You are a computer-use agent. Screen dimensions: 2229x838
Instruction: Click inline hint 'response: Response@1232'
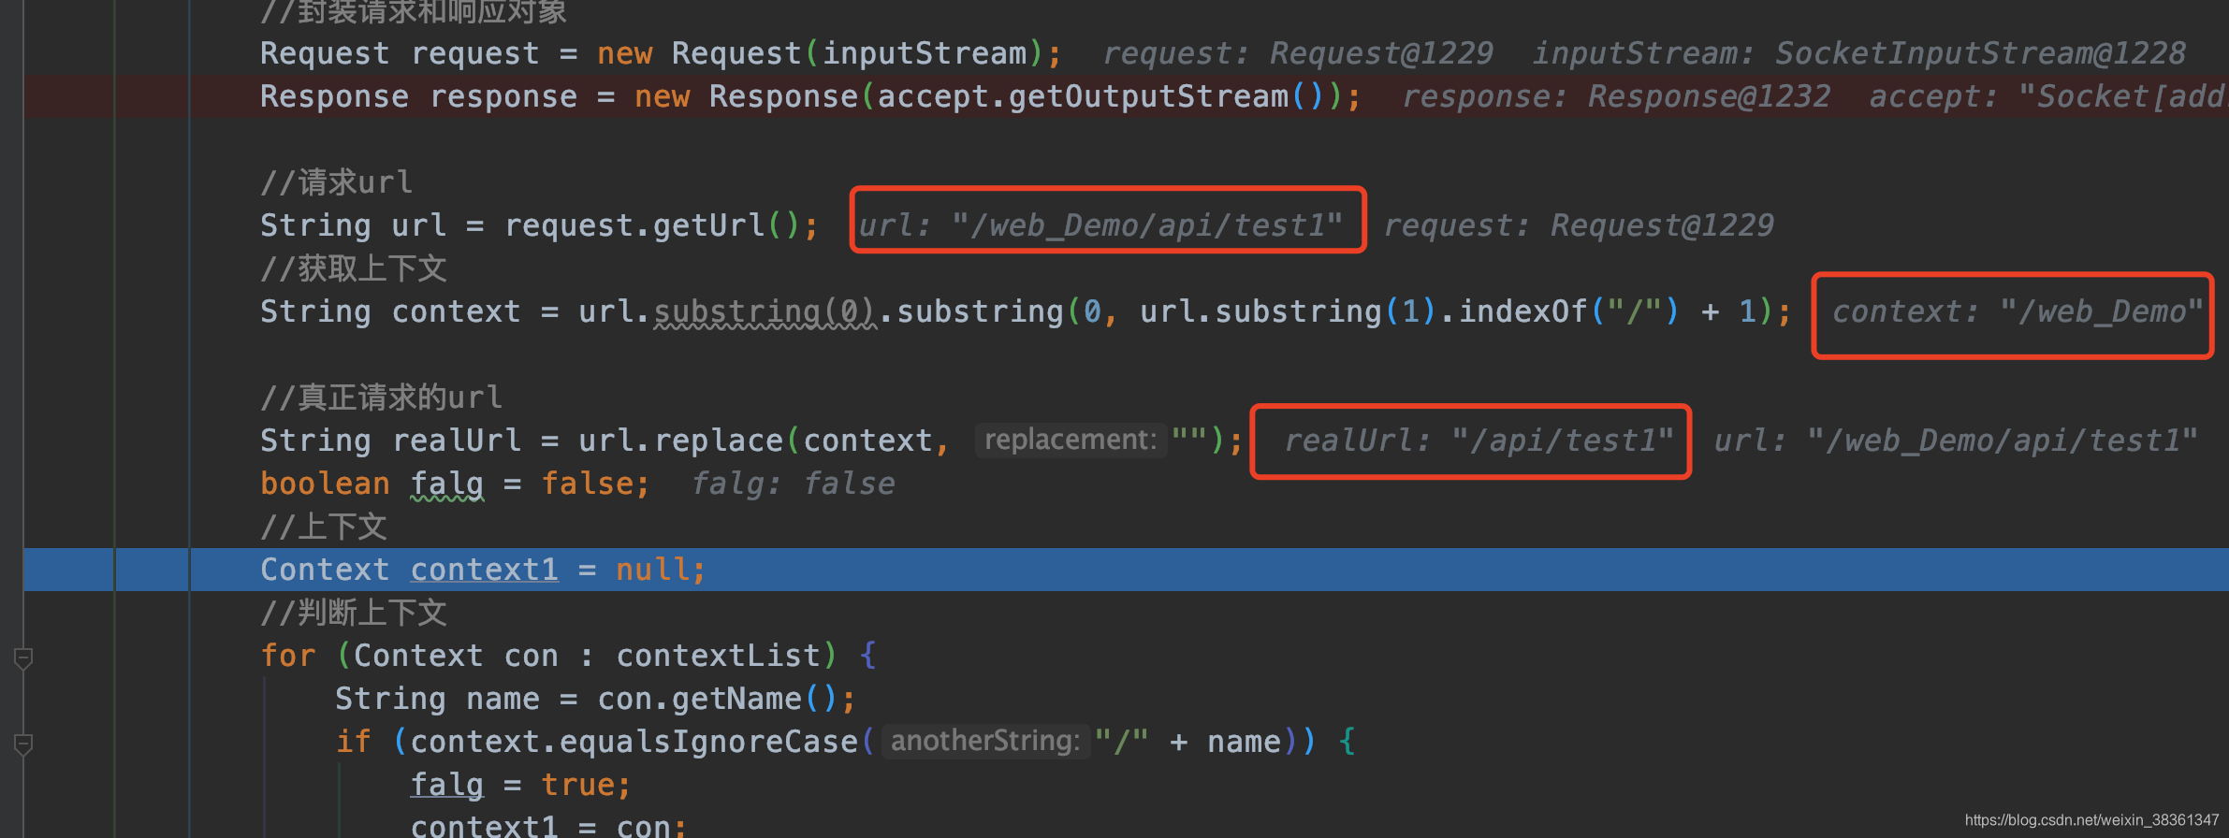(x=1616, y=96)
